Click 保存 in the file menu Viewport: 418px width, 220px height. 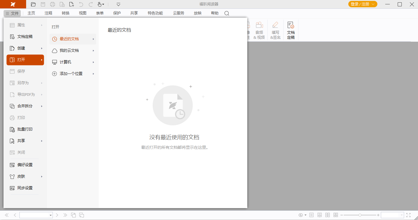tap(25, 71)
